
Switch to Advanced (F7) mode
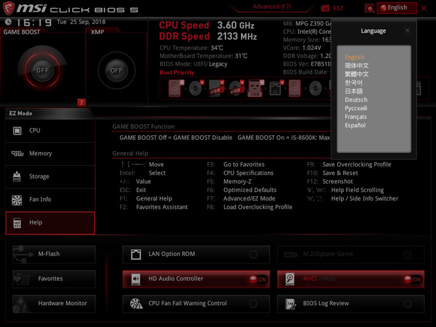[272, 7]
